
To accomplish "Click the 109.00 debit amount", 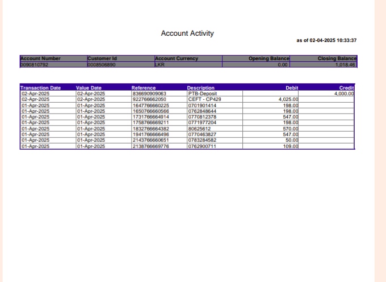I will (292, 146).
